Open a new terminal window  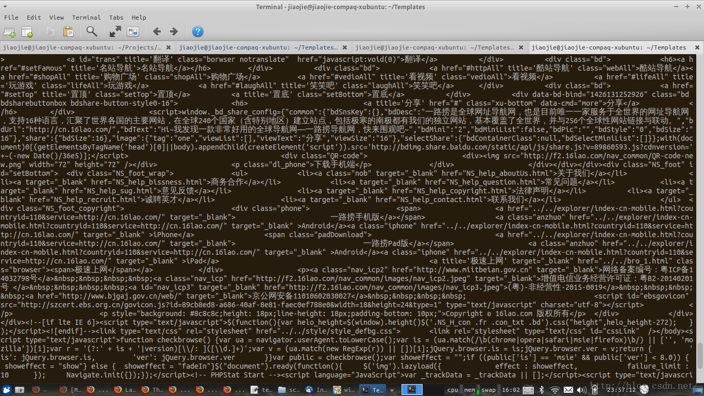pos(27,32)
